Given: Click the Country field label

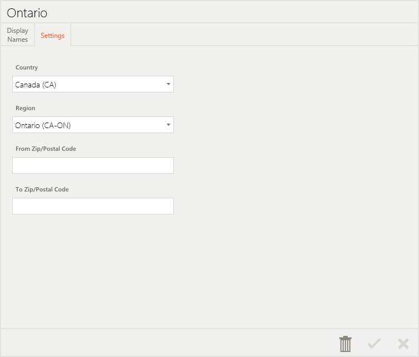Looking at the screenshot, I should (27, 67).
